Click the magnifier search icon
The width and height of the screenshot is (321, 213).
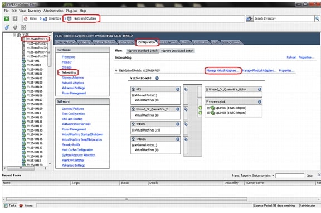pyautogui.click(x=317, y=18)
